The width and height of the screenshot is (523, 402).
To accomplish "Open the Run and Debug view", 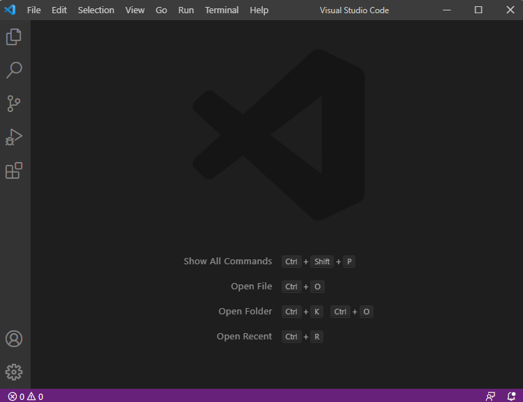I will pos(14,137).
